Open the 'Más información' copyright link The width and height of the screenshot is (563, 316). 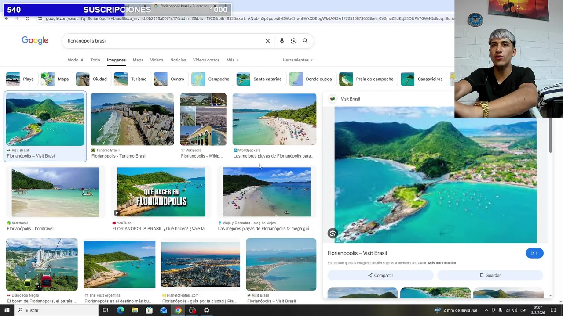442,263
